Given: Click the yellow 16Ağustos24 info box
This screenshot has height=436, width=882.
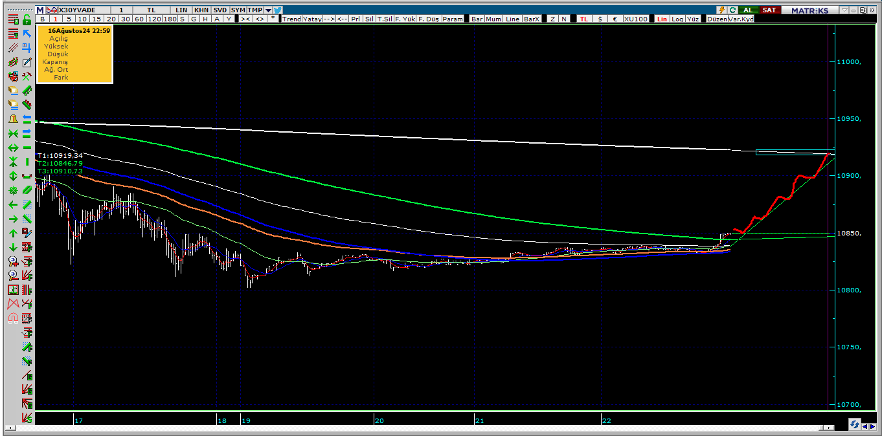Looking at the screenshot, I should (x=74, y=54).
